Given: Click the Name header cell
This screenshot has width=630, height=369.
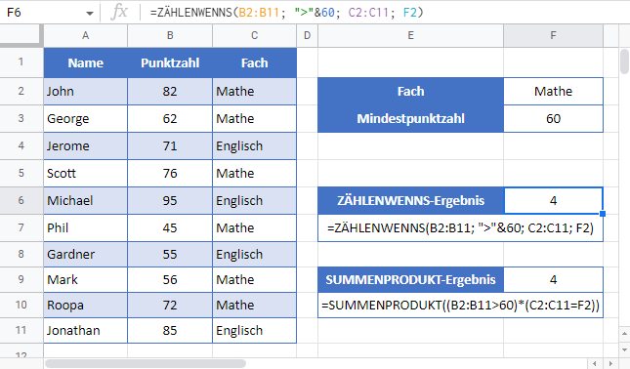Looking at the screenshot, I should [86, 62].
